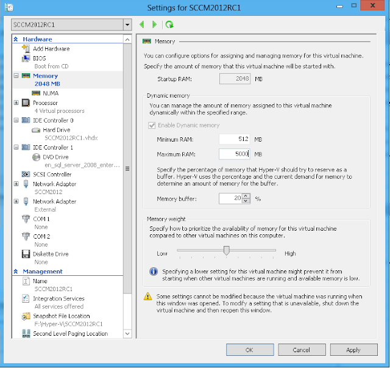Expand the Processor tree node
Viewport: 390px width, 368px height.
pyautogui.click(x=16, y=103)
